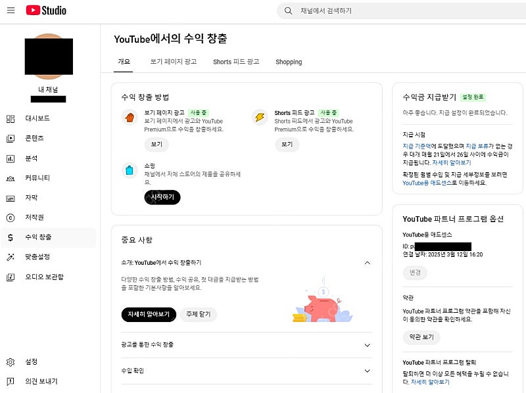Open the hamburger navigation menu

11,11
